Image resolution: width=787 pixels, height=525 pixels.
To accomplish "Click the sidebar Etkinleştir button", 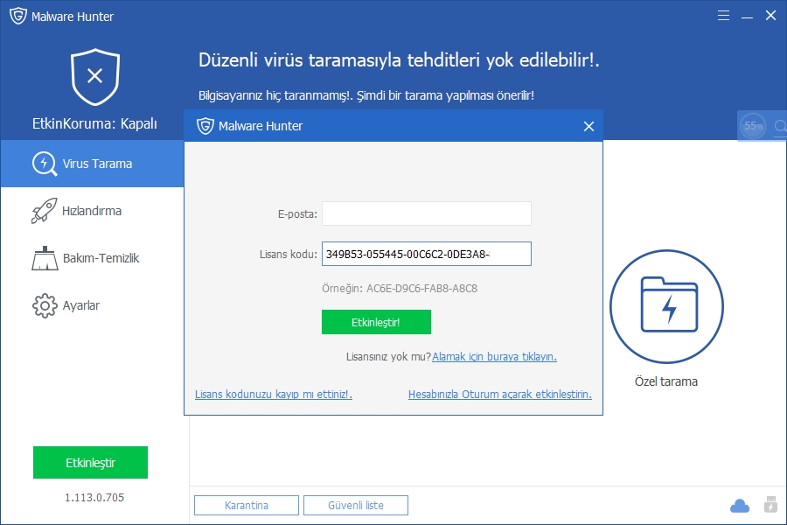I will point(90,462).
